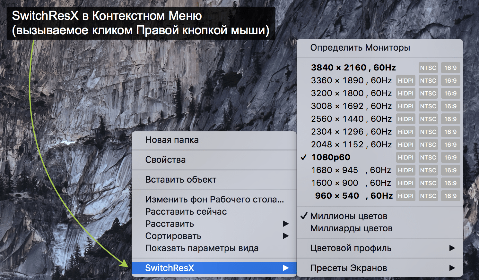This screenshot has width=479, height=280.
Task: Click HiDPI badge on 3360 × 1890 row
Action: click(406, 80)
